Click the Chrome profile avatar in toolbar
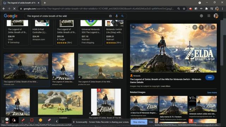 217,9
